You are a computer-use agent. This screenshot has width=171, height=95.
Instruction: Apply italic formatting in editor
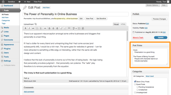click(x=29, y=28)
